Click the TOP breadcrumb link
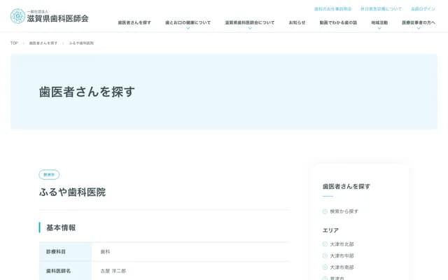The height and width of the screenshot is (280, 448). click(x=14, y=43)
